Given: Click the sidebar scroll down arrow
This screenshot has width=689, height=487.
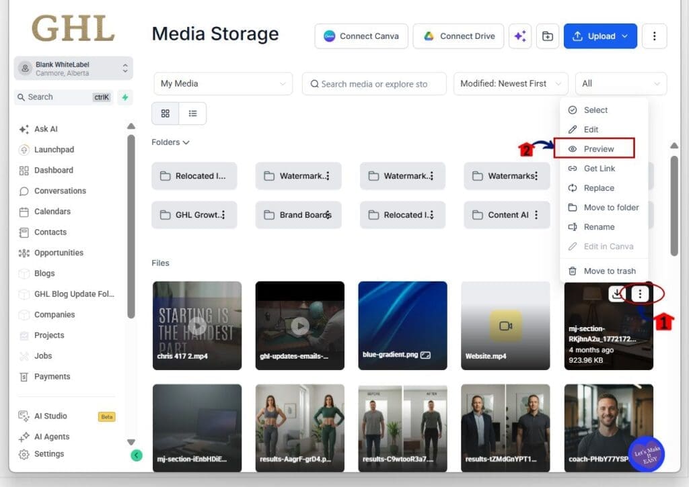Looking at the screenshot, I should [131, 442].
